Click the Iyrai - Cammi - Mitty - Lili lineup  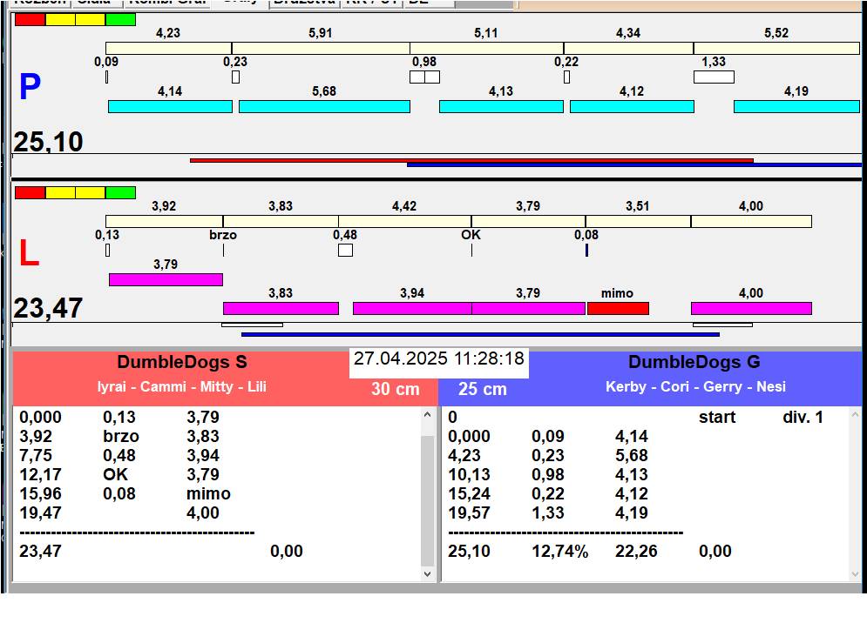182,386
